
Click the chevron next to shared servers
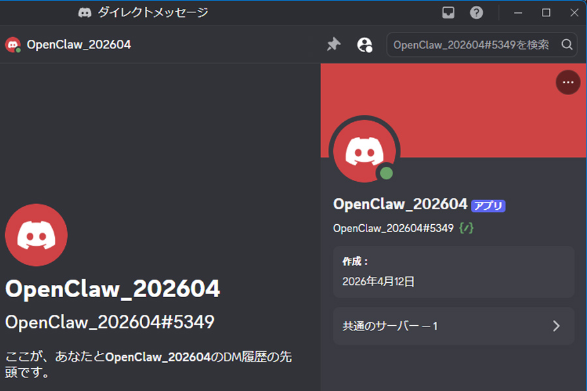click(556, 326)
